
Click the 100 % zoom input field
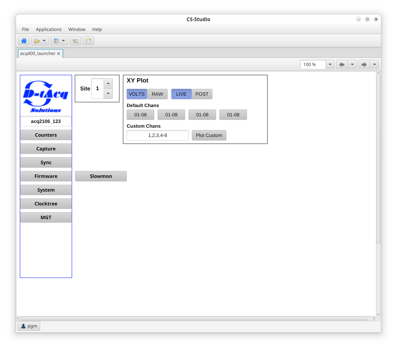[313, 65]
